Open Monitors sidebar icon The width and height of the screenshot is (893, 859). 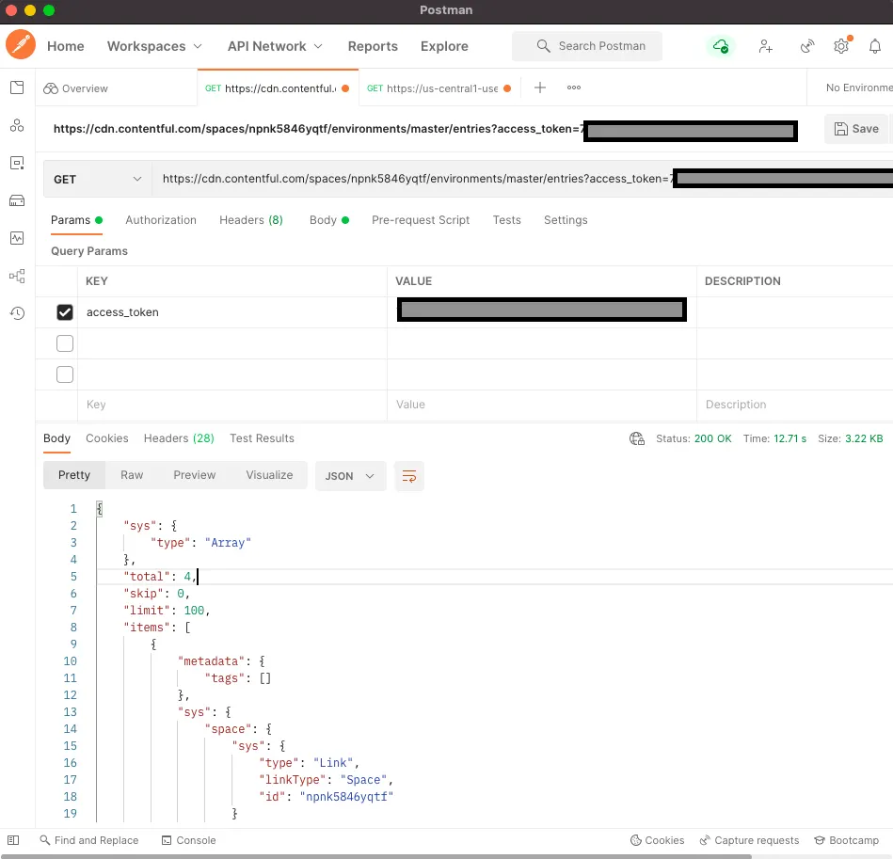point(17,238)
